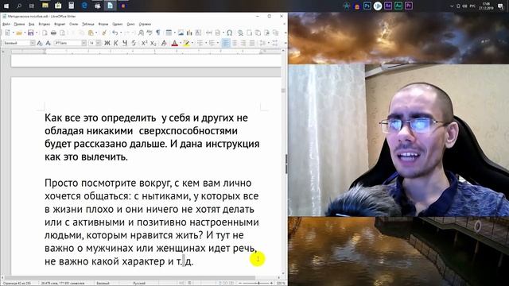
Task: Click the vertical scrollbar of the document
Action: (283, 162)
